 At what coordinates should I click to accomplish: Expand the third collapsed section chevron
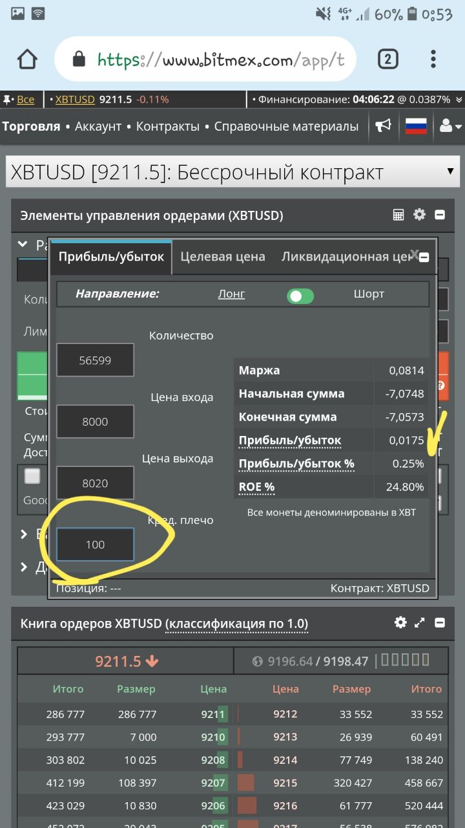pyautogui.click(x=24, y=567)
